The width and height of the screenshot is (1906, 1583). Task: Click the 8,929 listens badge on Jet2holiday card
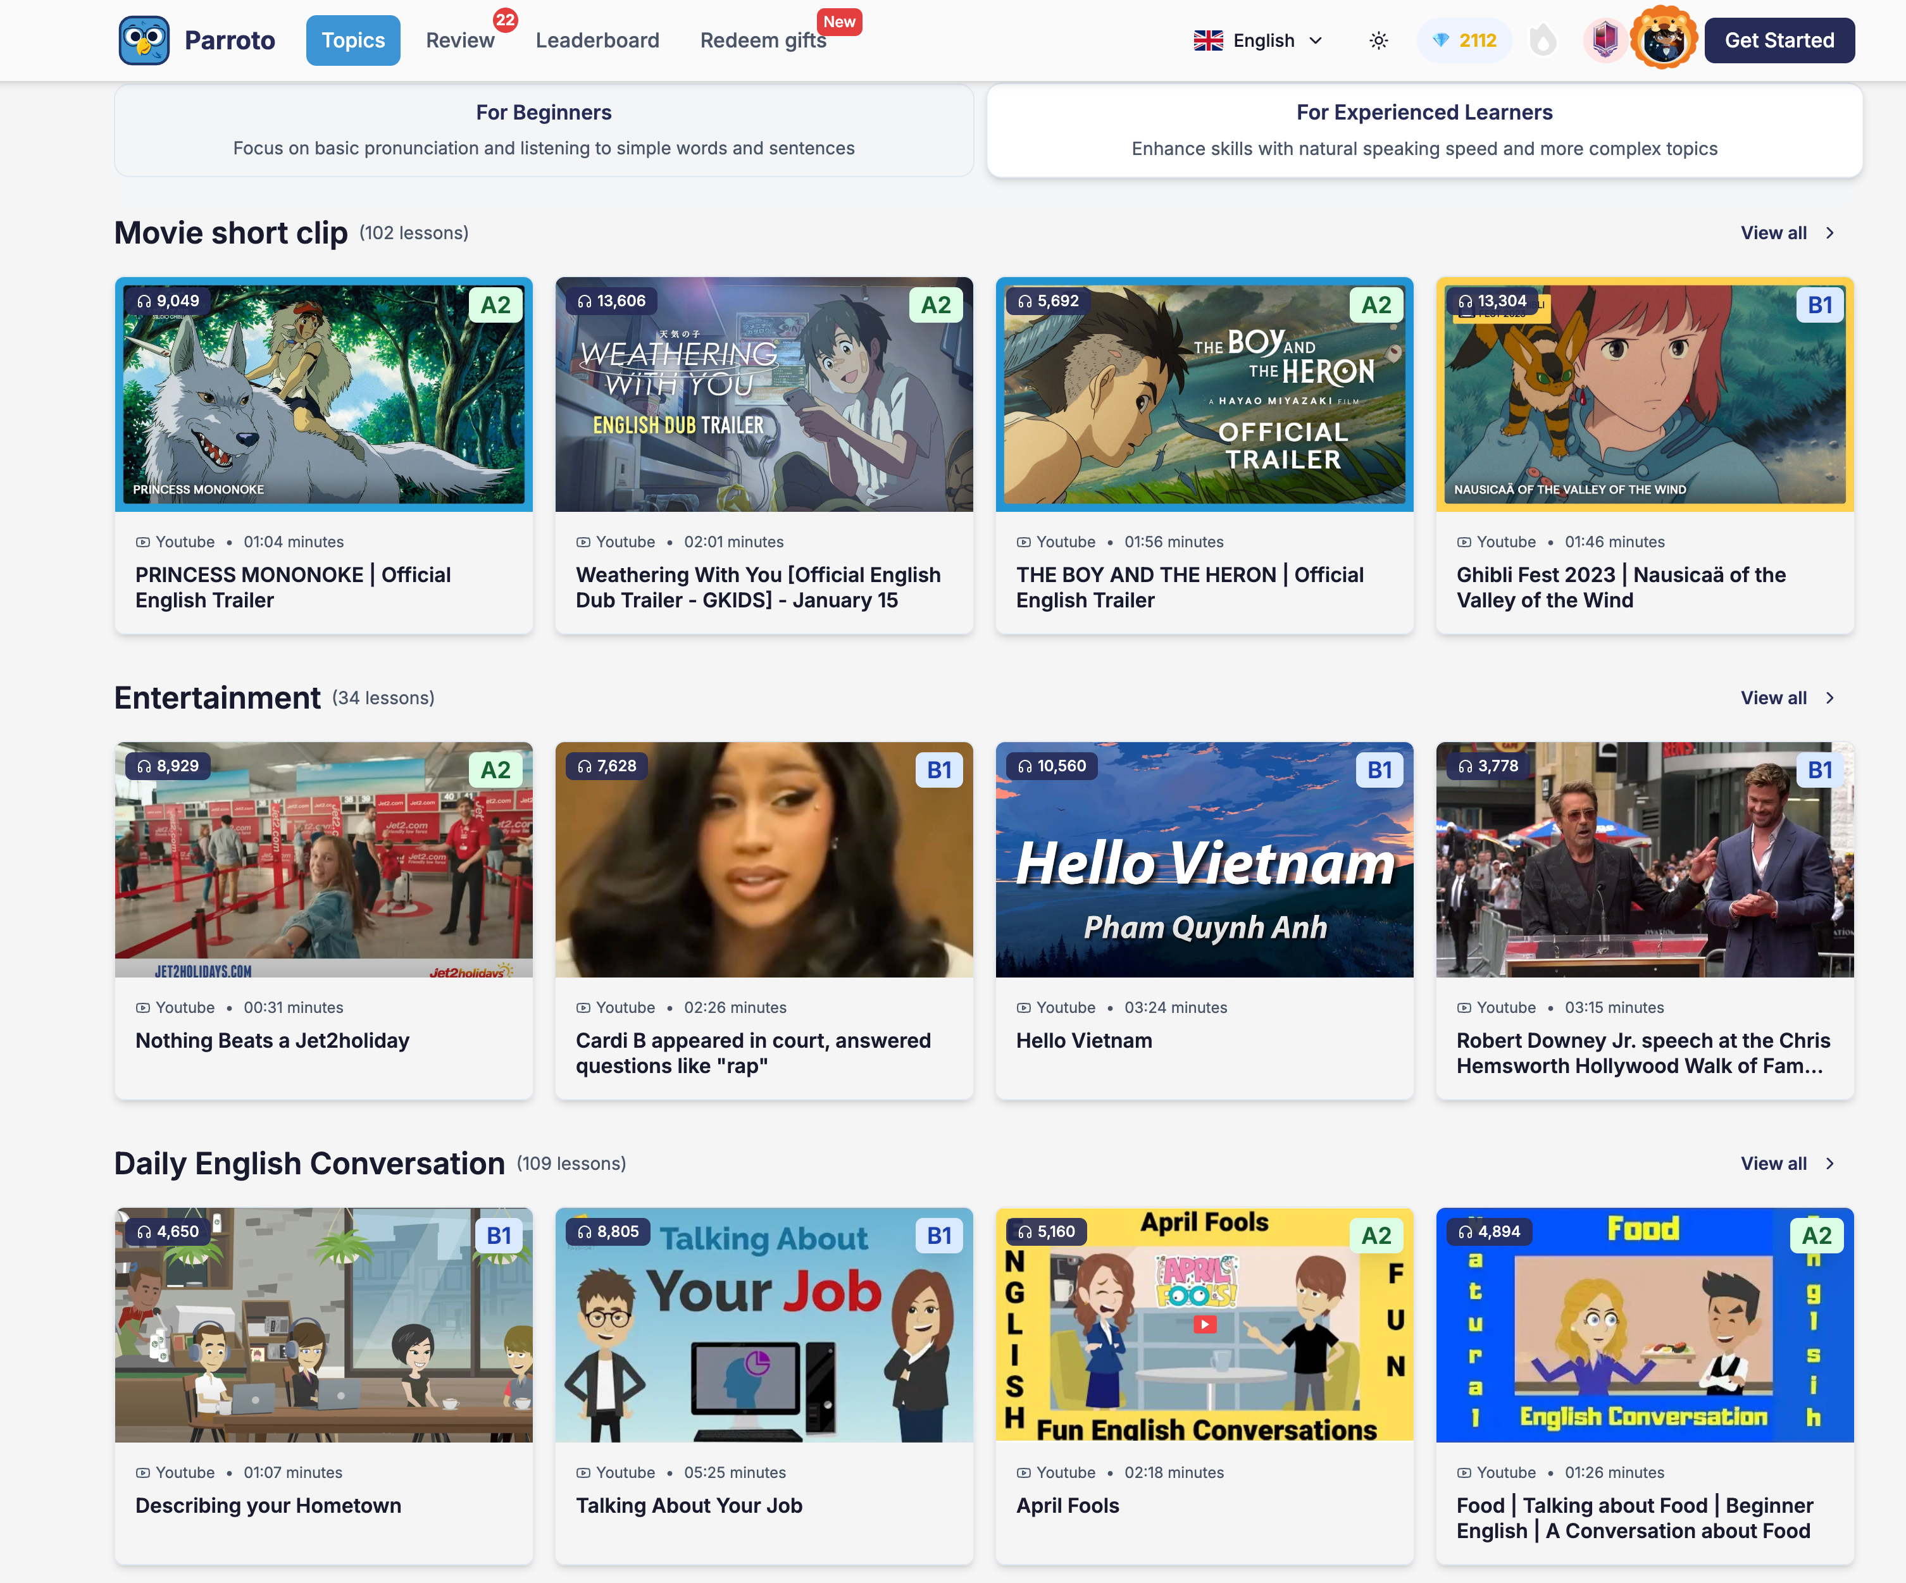click(x=168, y=766)
